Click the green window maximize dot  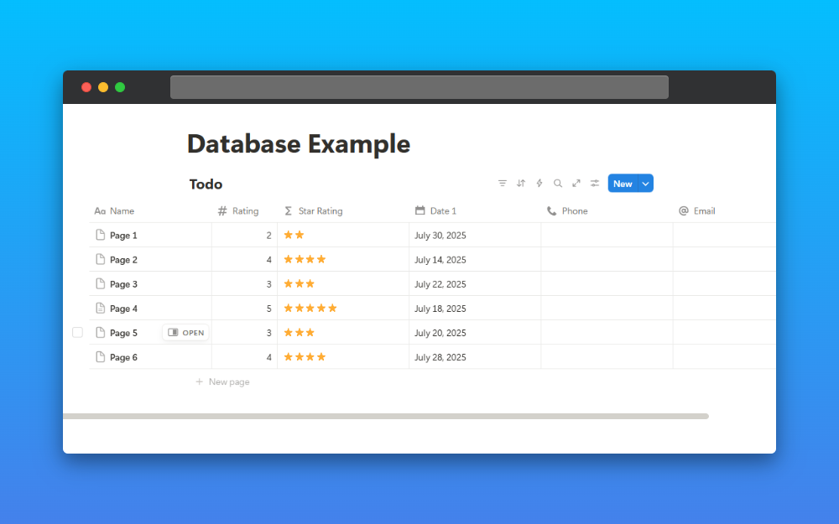point(120,87)
